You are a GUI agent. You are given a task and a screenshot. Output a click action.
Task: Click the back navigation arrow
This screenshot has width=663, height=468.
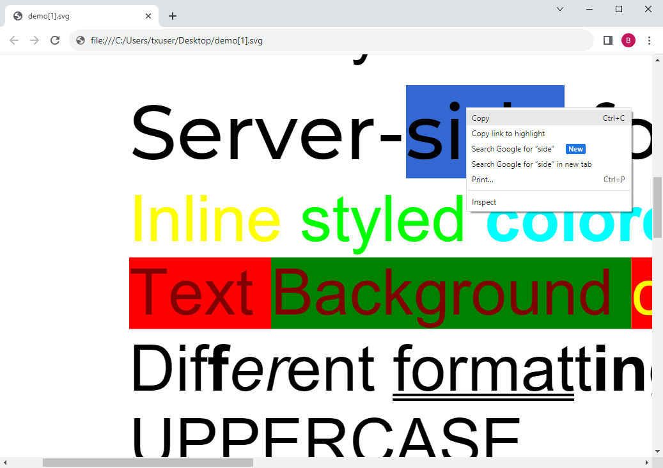[x=13, y=40]
